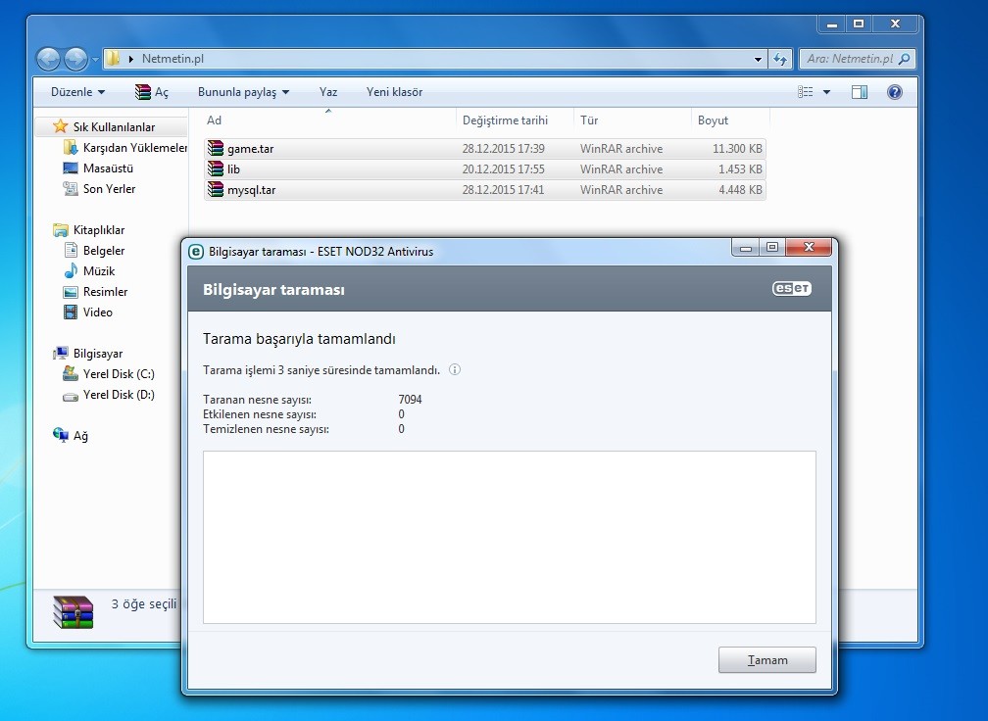Image resolution: width=988 pixels, height=721 pixels.
Task: Click the 20.12.2015 17:55 date of lib
Action: (504, 168)
